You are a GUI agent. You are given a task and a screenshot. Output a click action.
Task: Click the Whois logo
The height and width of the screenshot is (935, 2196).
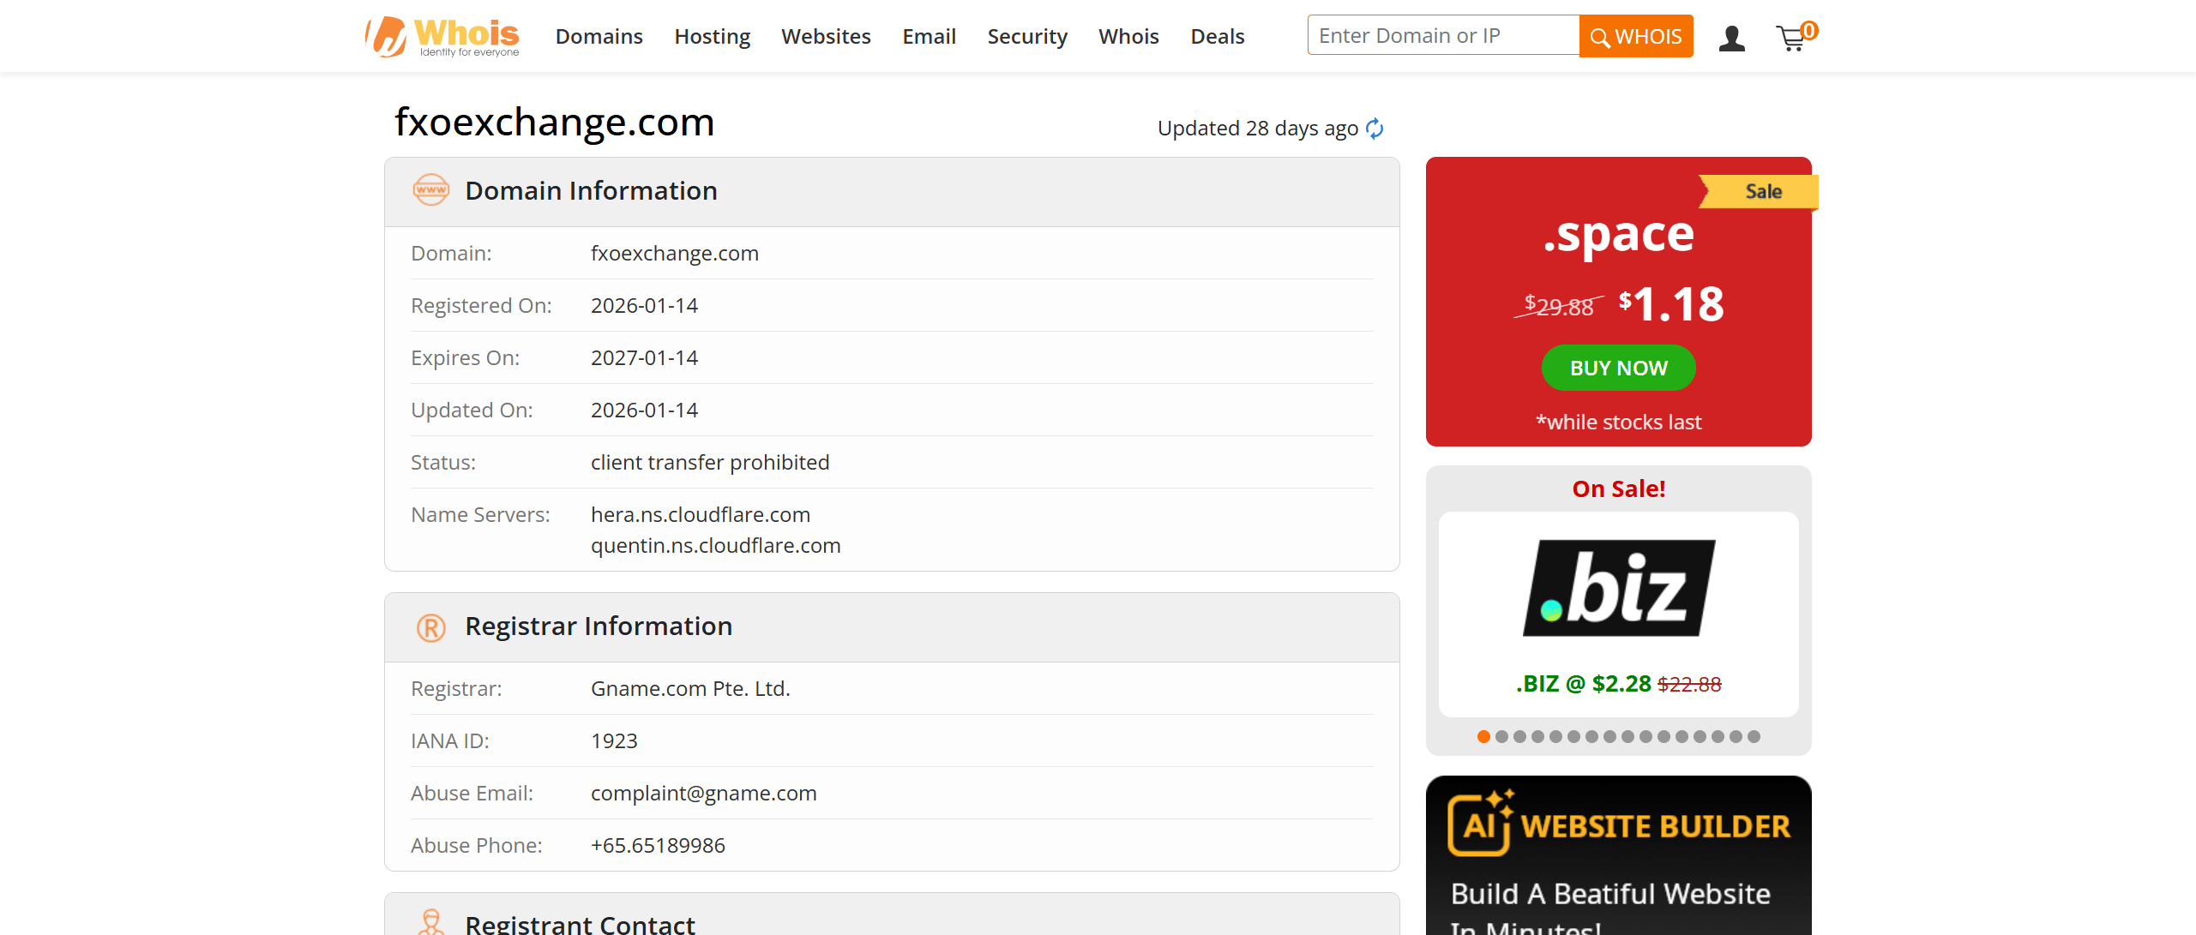(442, 37)
